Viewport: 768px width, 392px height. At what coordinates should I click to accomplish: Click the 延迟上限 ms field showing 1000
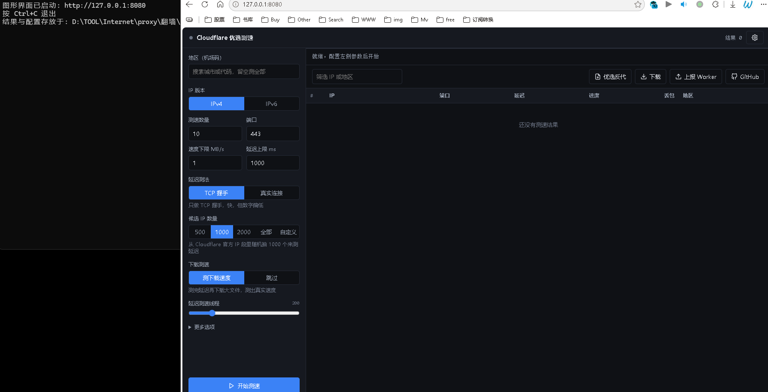coord(273,163)
